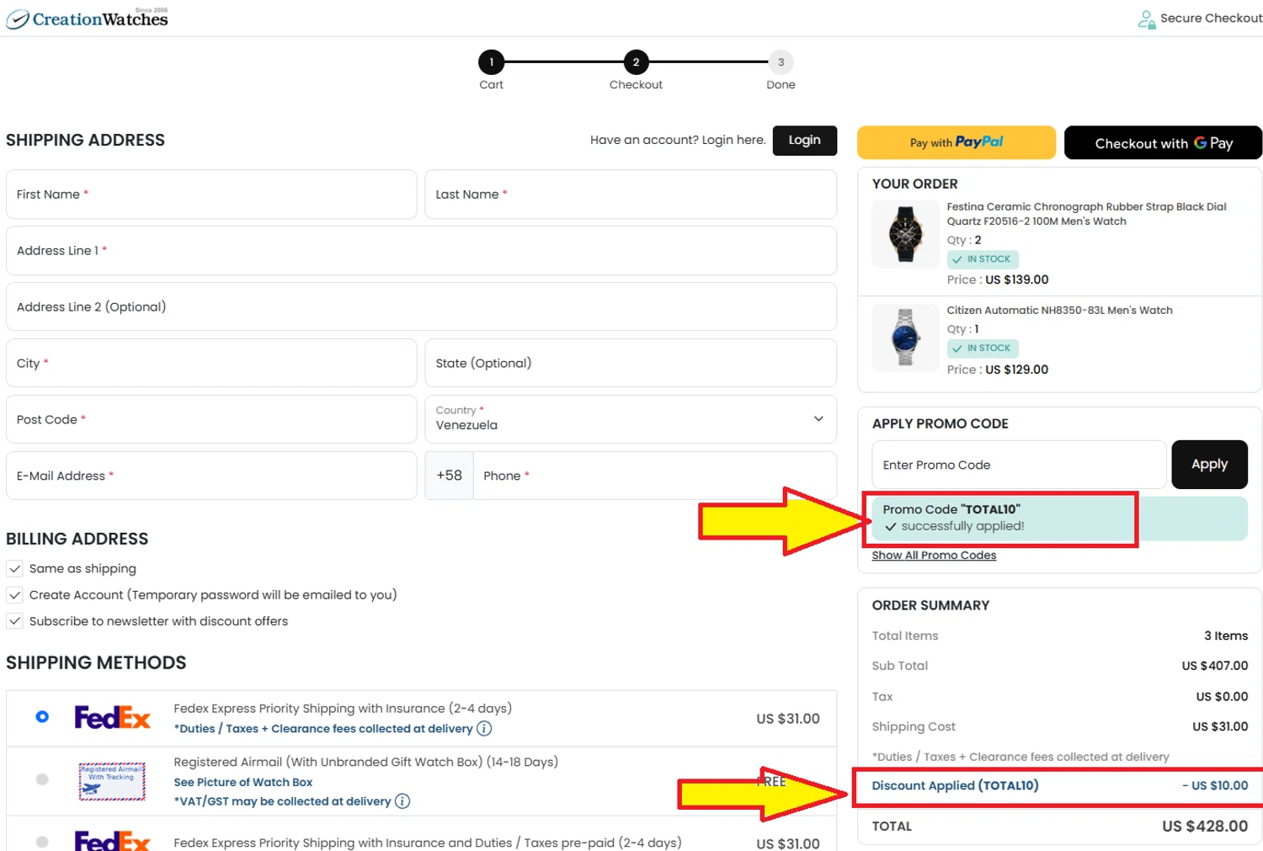Screen dimensions: 1263x851
Task: Click the Citizen Automatic NH8350-83L product title
Action: pyautogui.click(x=1059, y=311)
